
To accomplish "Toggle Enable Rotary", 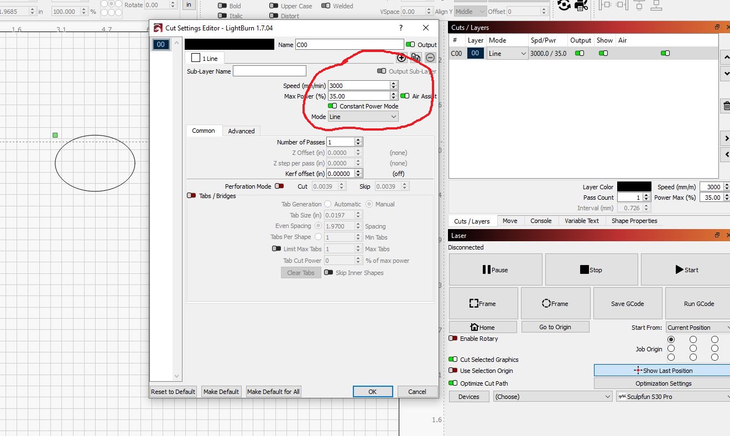I will pyautogui.click(x=453, y=338).
